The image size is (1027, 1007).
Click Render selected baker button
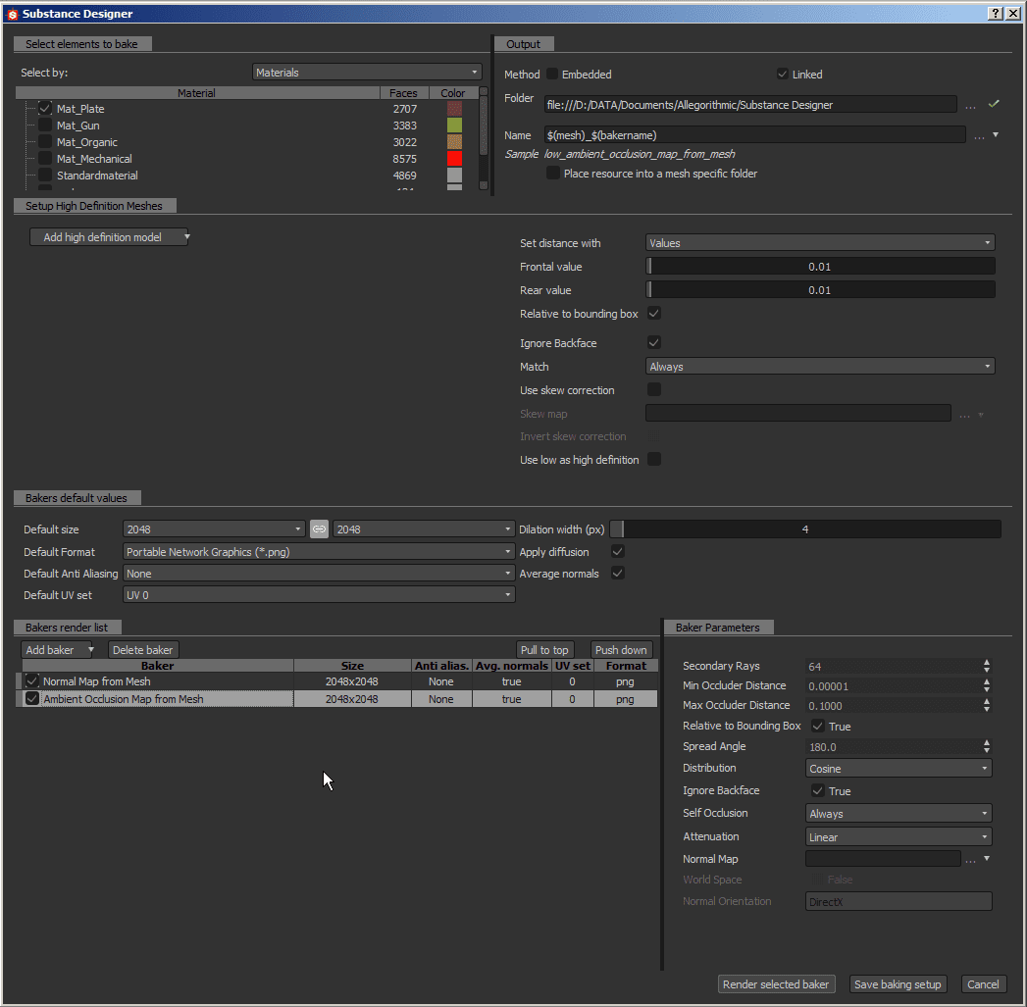click(776, 984)
